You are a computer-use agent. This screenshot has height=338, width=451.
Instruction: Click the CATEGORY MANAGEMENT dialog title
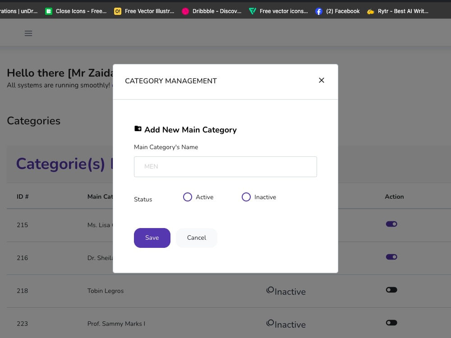(x=171, y=81)
